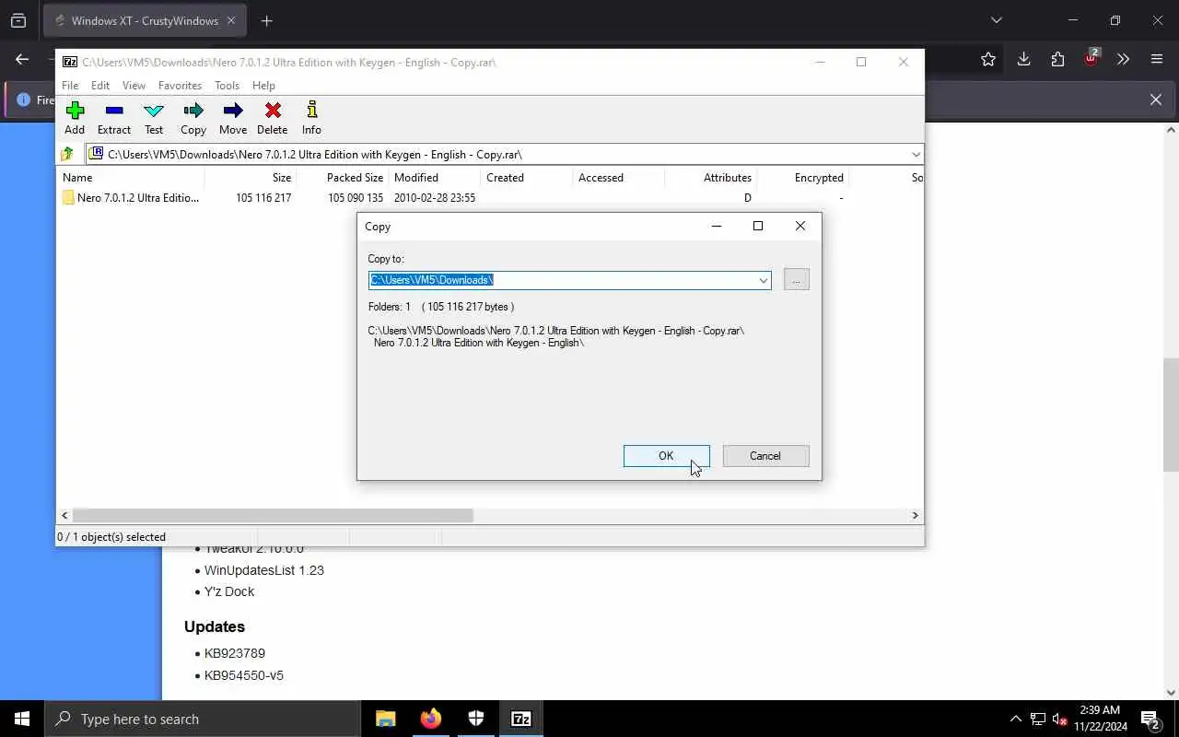1179x737 pixels.
Task: Switch to the Windows XT - CrustyWindows tab
Action: (x=145, y=20)
